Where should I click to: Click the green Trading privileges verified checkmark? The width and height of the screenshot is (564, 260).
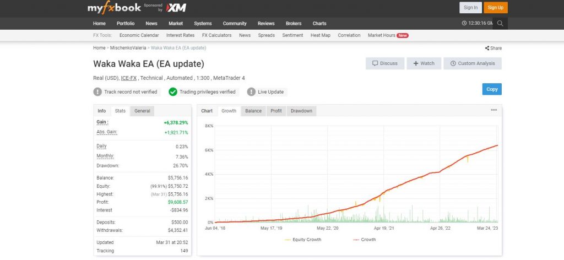(173, 92)
